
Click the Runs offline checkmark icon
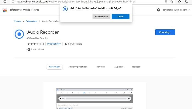click(x=29, y=50)
